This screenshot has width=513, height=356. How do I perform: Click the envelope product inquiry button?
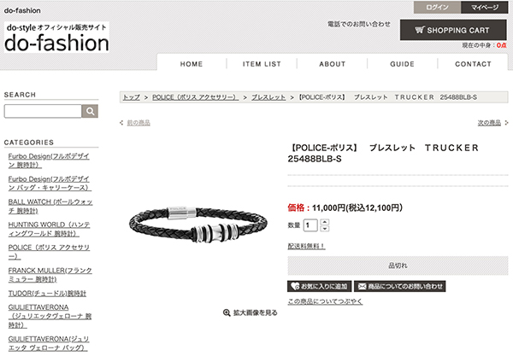[x=400, y=287]
